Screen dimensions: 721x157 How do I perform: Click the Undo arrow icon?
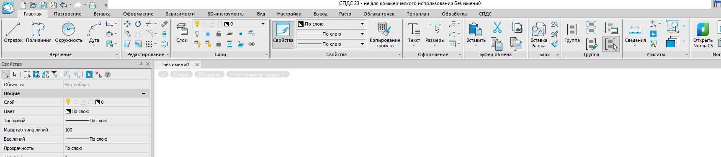[x=63, y=5]
